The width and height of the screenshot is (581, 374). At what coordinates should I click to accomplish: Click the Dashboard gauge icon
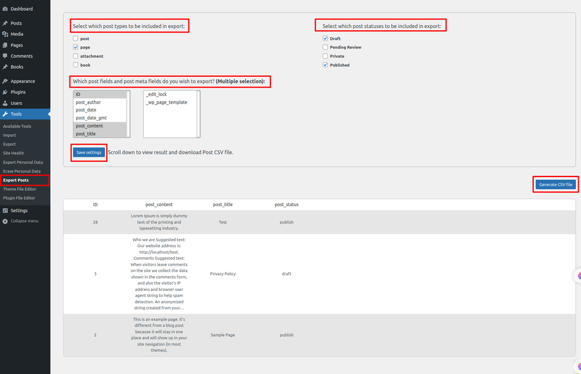click(5, 9)
